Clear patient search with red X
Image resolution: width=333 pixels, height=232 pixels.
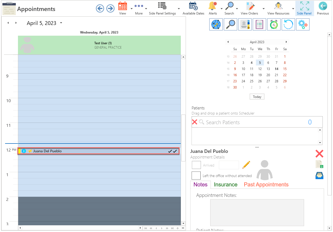pos(195,122)
